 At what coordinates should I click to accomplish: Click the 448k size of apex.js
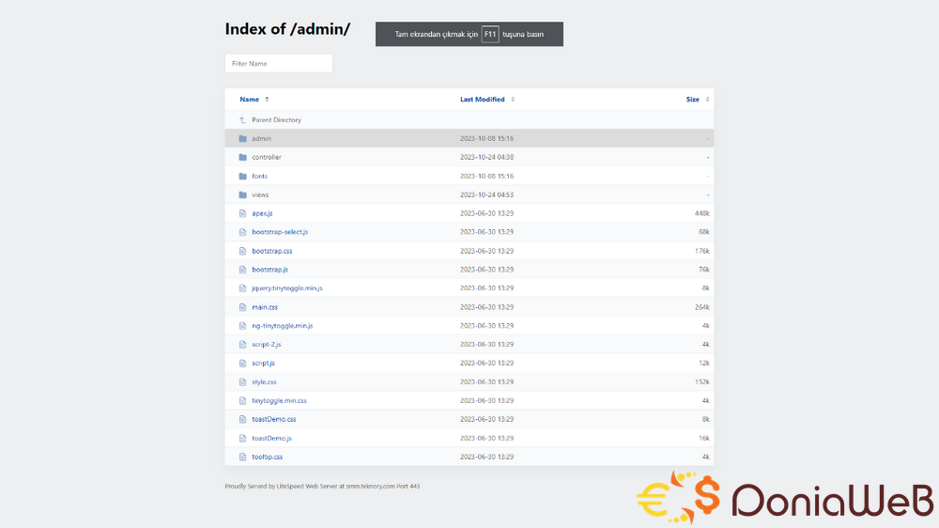[x=701, y=213]
